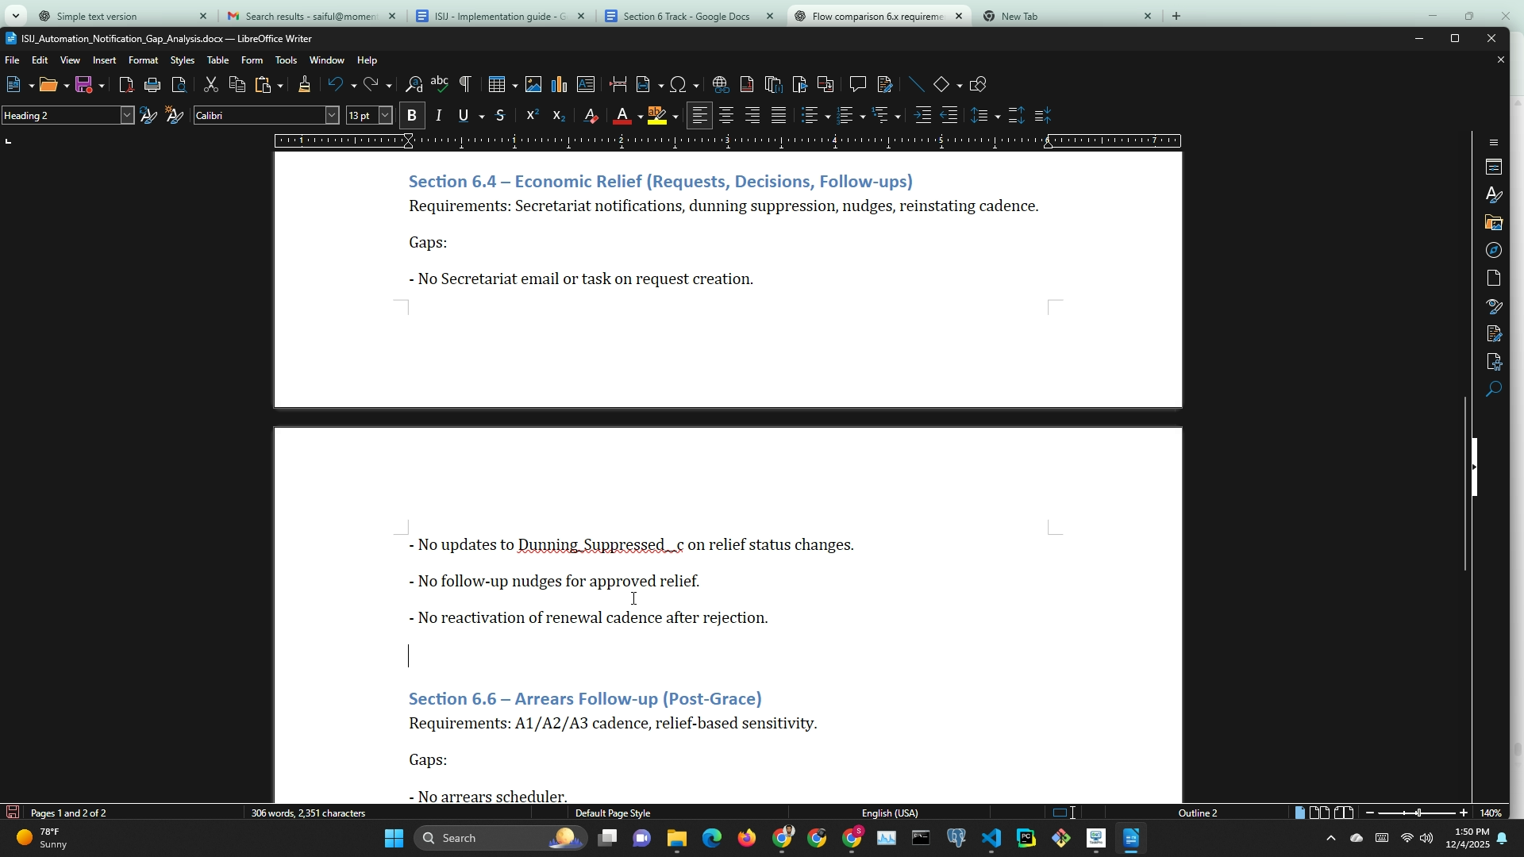The height and width of the screenshot is (857, 1524).
Task: Click Export as PDF icon
Action: pos(126,84)
